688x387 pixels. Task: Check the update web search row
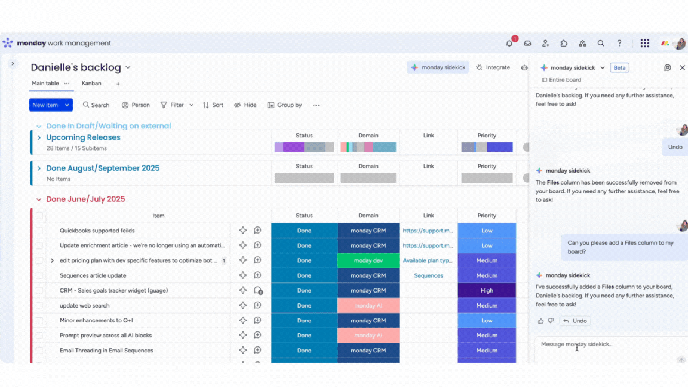click(x=39, y=305)
